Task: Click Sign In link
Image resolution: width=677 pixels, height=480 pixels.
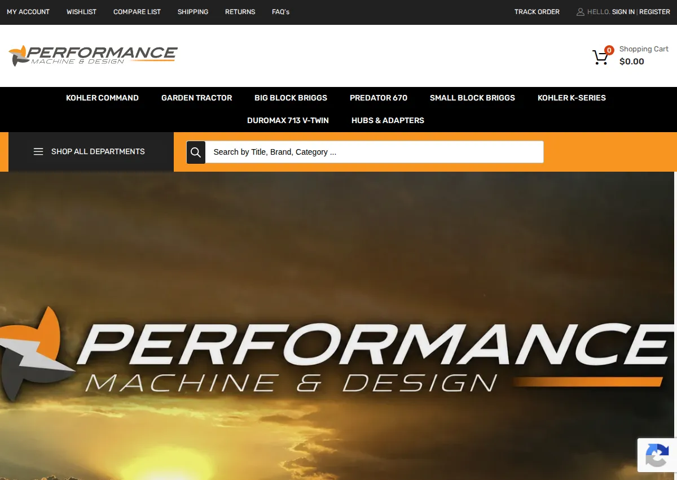Action: pyautogui.click(x=623, y=12)
